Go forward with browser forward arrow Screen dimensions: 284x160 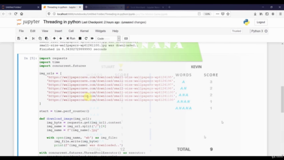point(10,14)
